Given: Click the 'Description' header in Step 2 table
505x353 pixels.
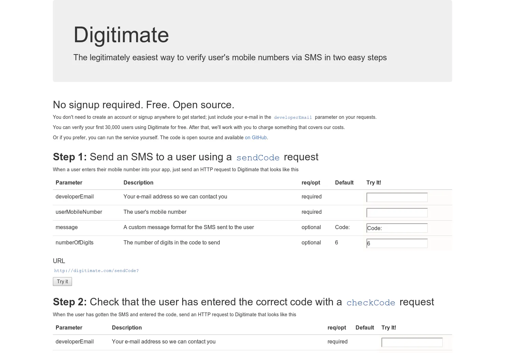Looking at the screenshot, I should pyautogui.click(x=127, y=328).
